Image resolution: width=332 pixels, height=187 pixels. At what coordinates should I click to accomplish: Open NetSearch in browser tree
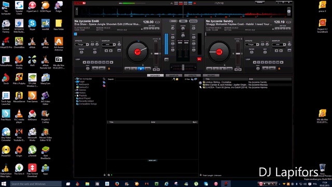83,84
